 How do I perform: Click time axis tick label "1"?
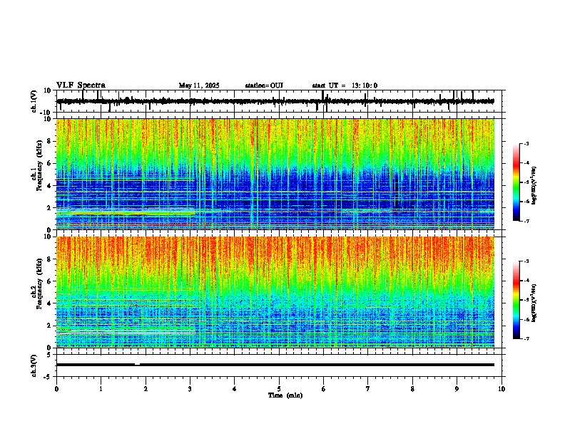(x=101, y=389)
